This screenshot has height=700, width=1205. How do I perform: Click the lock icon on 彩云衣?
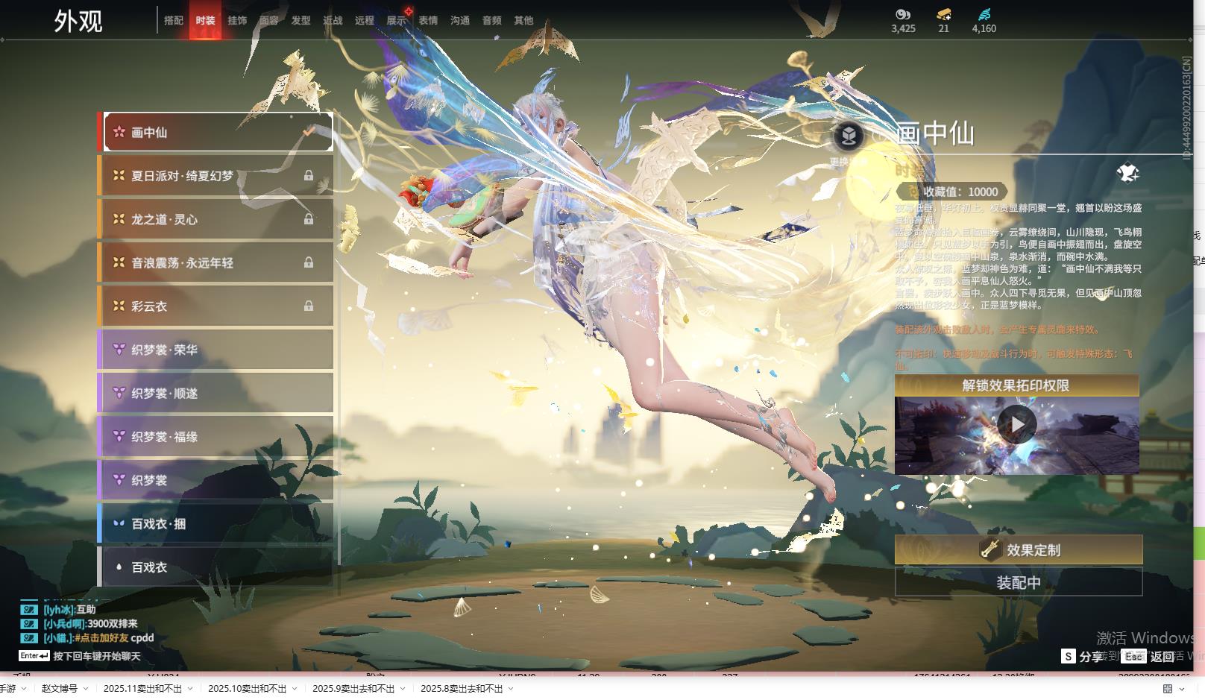(x=309, y=306)
